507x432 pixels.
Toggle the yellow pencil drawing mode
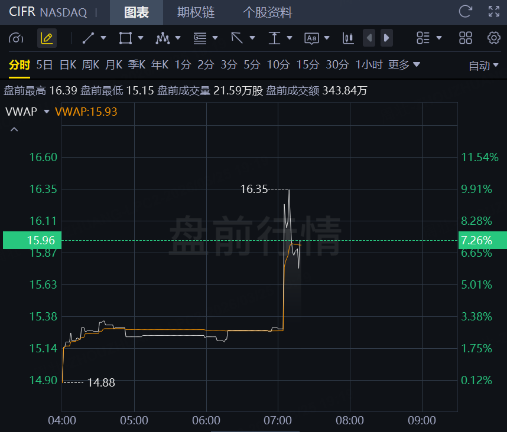click(x=47, y=38)
